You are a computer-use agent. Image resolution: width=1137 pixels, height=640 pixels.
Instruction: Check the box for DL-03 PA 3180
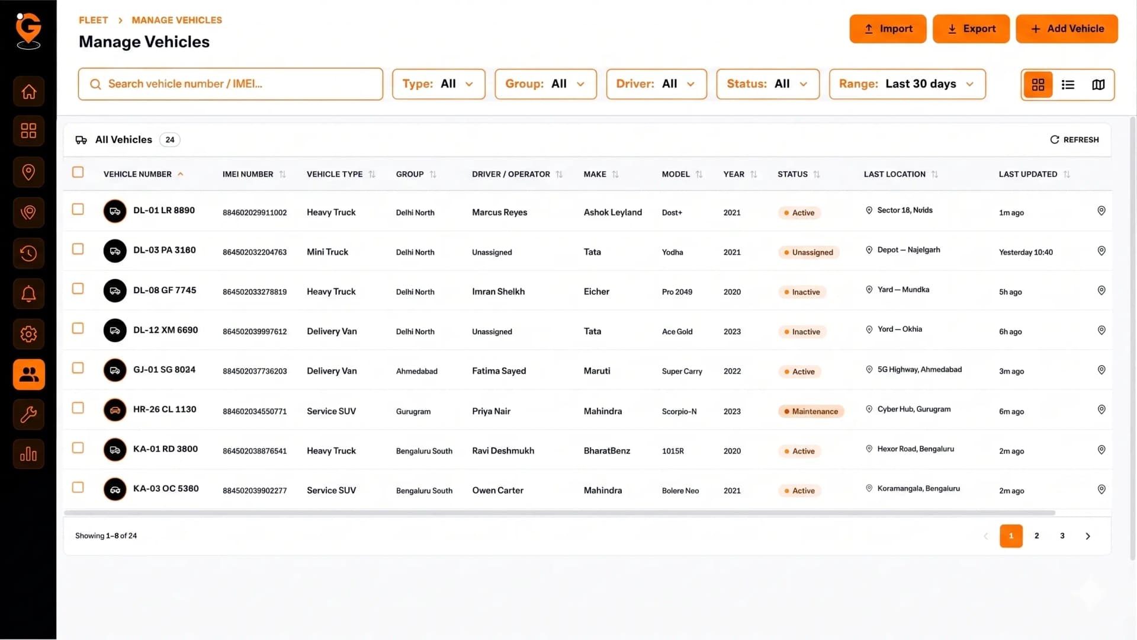[x=78, y=249]
